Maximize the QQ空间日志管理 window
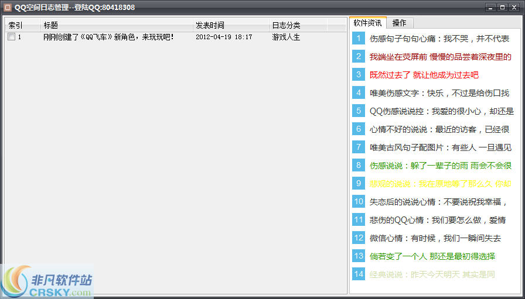Screen dimensions: 525x299 tap(502, 8)
